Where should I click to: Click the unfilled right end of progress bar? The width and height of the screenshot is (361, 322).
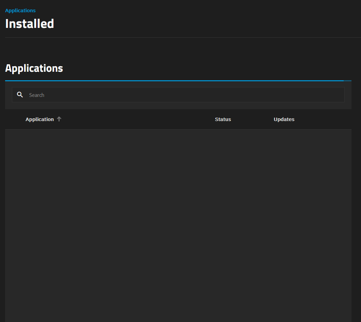click(x=347, y=81)
